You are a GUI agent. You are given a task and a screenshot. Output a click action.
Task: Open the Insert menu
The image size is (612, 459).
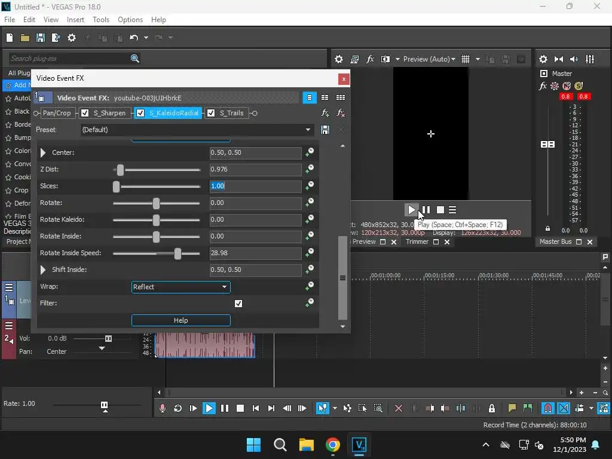[x=75, y=20]
